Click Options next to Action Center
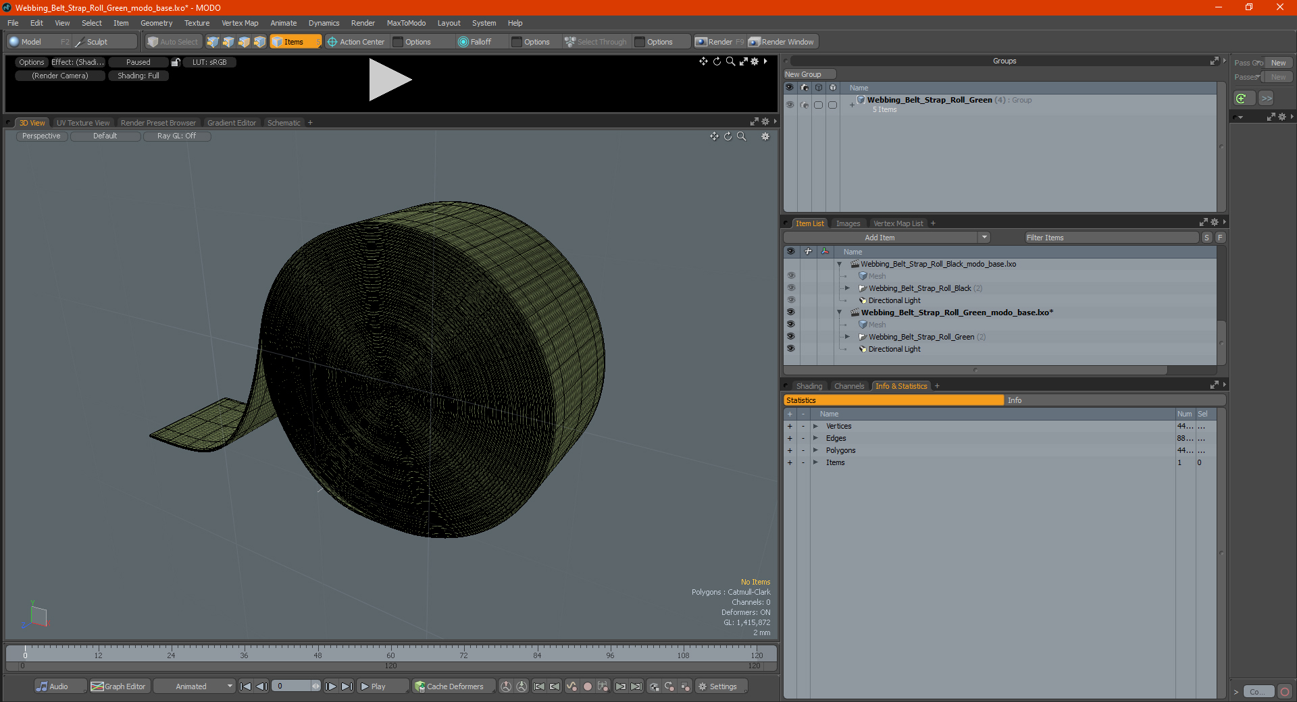This screenshot has height=702, width=1297. tap(418, 42)
